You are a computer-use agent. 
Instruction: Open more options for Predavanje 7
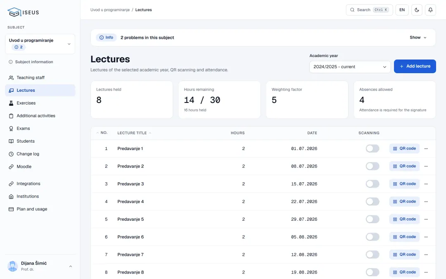pyautogui.click(x=426, y=255)
